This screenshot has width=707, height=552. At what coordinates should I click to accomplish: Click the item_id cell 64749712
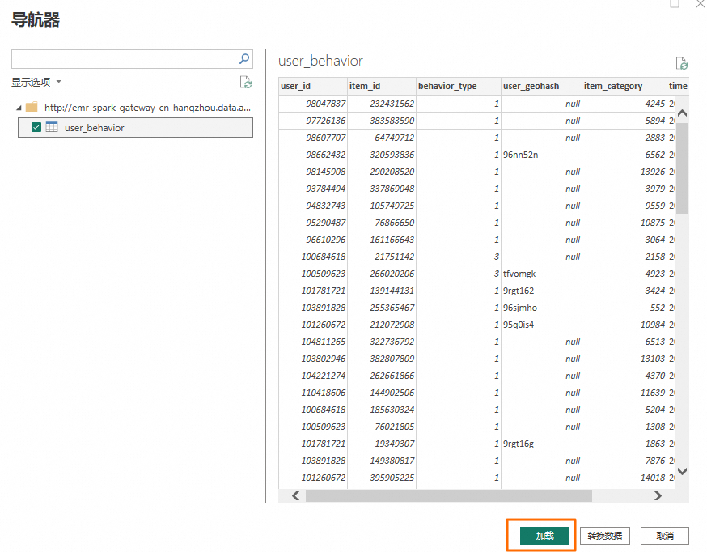(x=382, y=138)
